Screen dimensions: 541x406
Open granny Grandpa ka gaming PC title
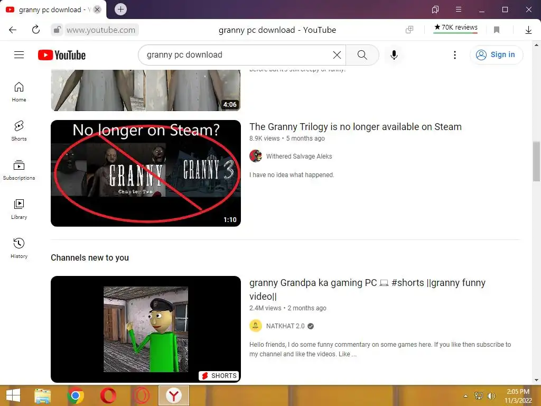click(367, 289)
